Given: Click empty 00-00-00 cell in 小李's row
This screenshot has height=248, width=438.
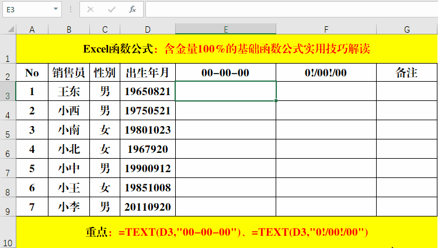Looking at the screenshot, I should (225, 207).
